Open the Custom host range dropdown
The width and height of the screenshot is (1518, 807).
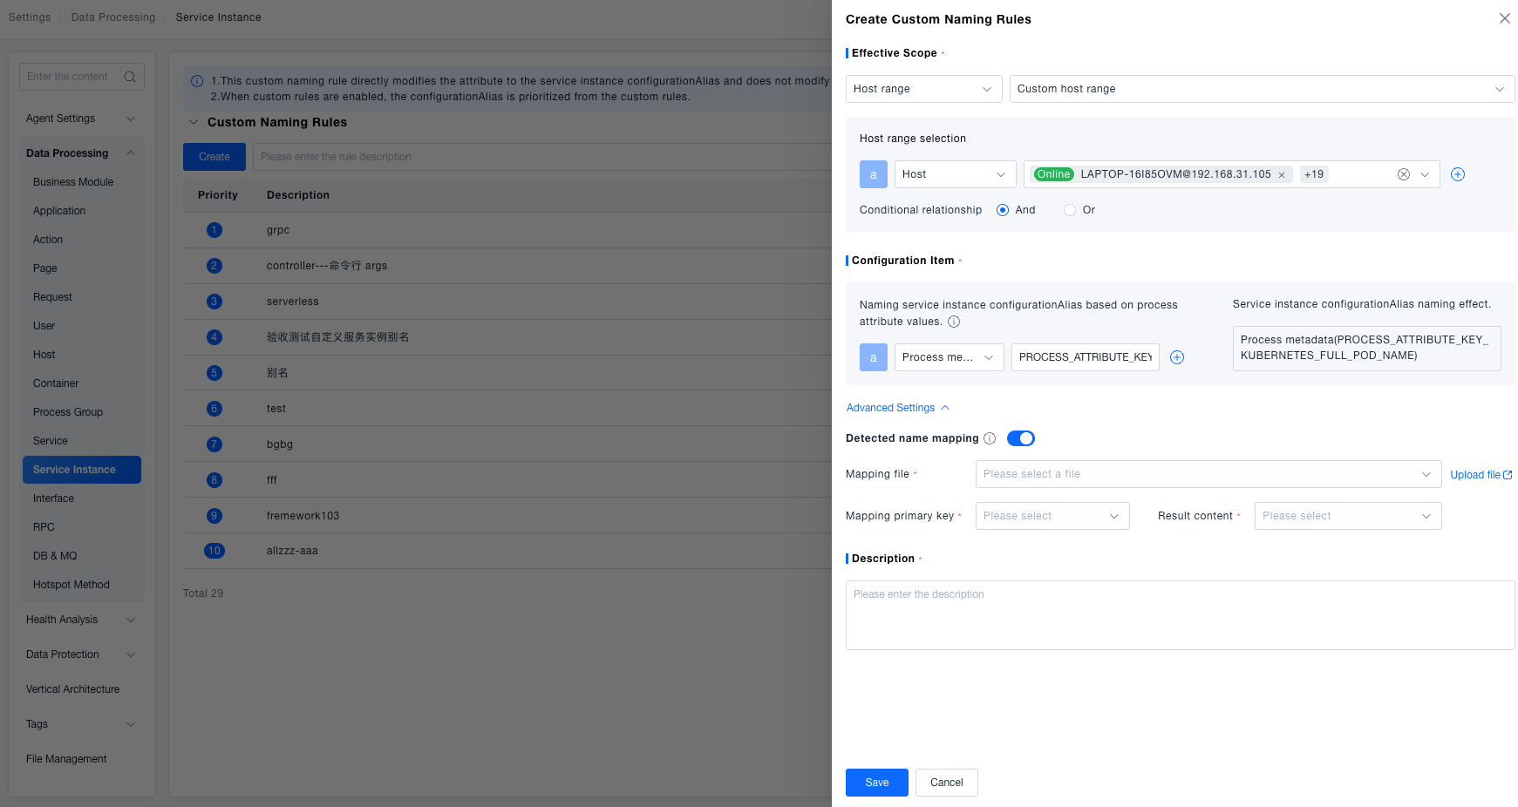(x=1262, y=89)
